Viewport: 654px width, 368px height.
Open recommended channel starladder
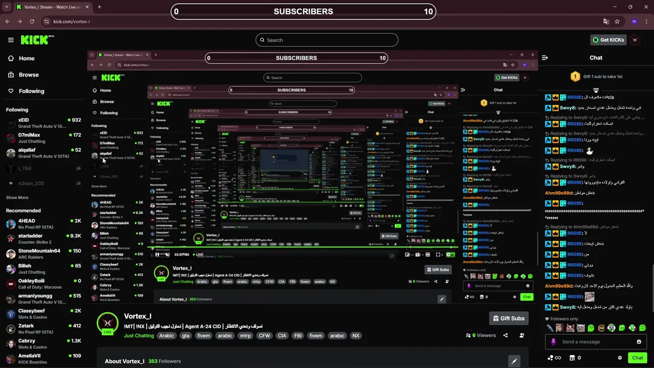click(x=43, y=239)
